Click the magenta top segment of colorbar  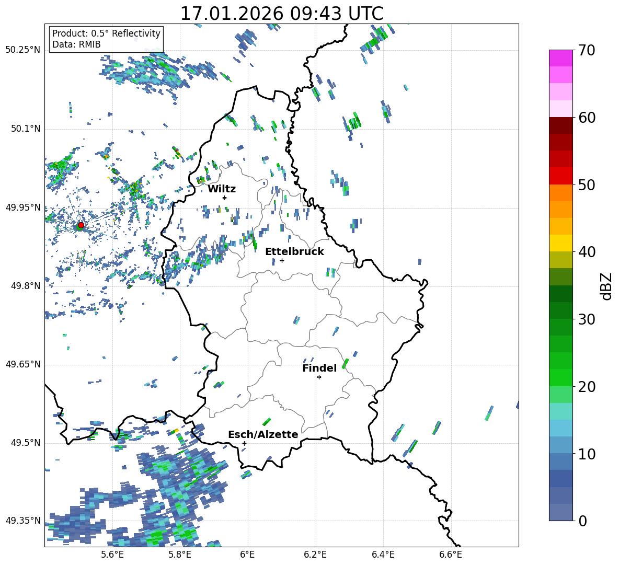click(560, 58)
